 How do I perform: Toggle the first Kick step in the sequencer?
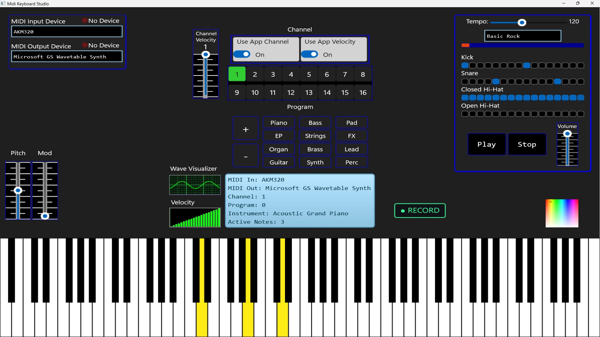pos(465,66)
